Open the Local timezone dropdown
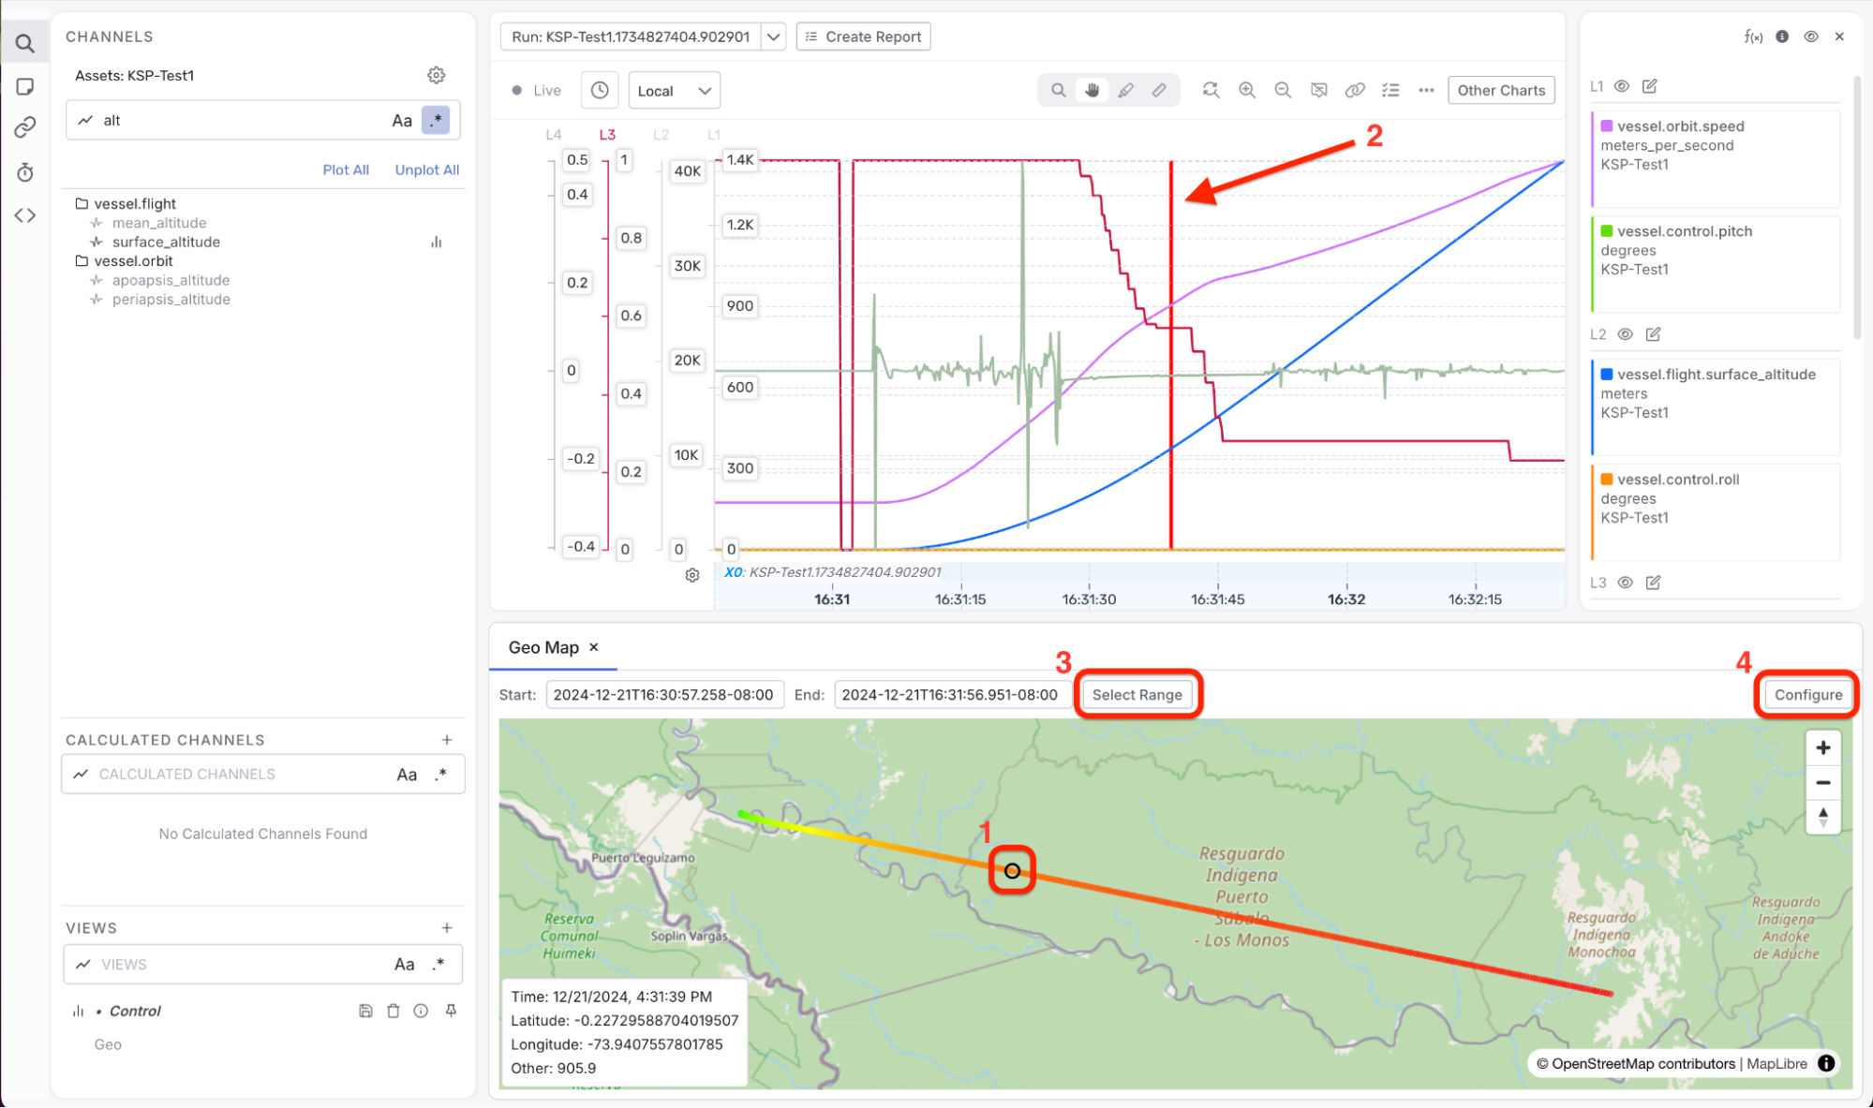The image size is (1873, 1108). coord(674,91)
